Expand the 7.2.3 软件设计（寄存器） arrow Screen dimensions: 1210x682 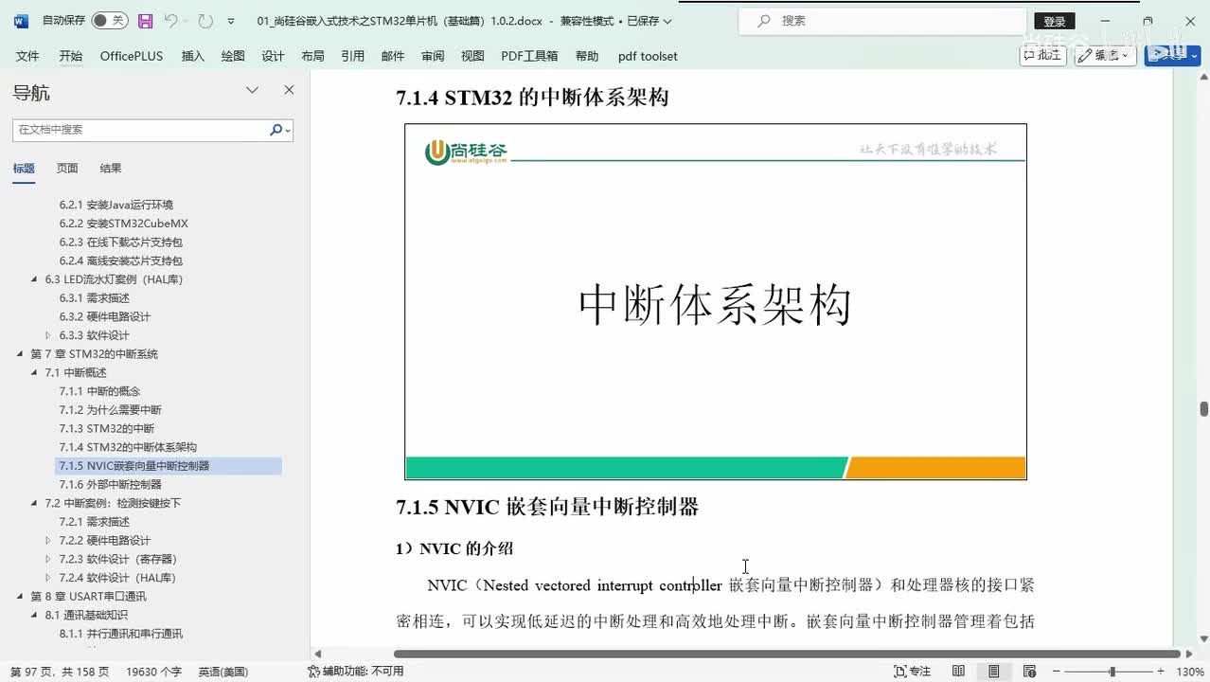(x=48, y=559)
